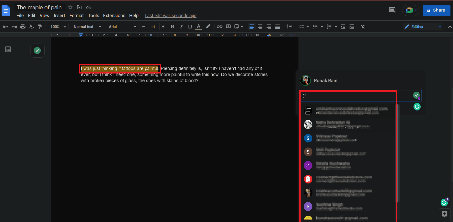Screen dimensions: 453x222
Task: Redo the last action
Action: point(14,27)
